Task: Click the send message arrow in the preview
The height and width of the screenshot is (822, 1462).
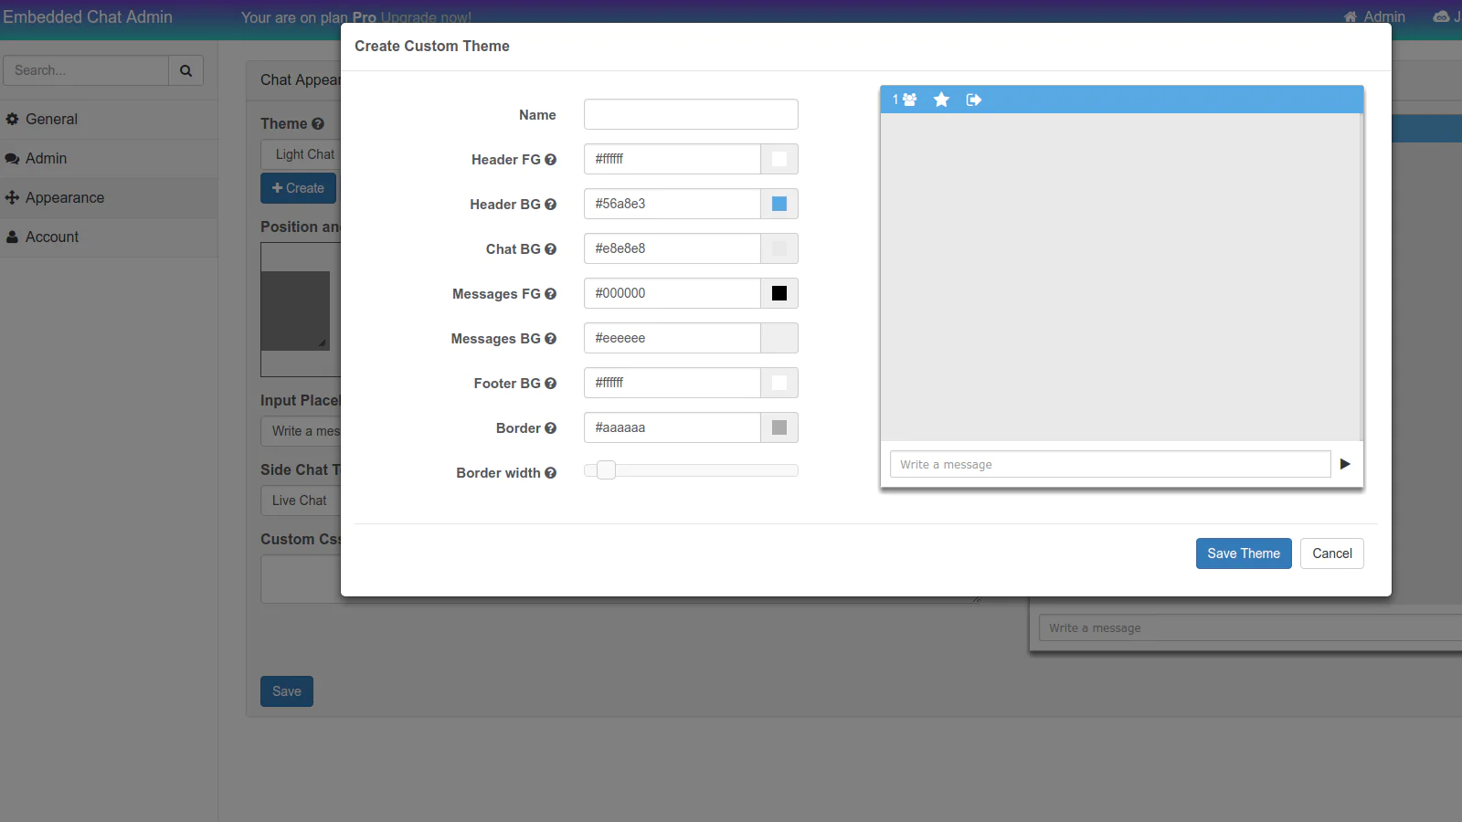Action: [1345, 464]
